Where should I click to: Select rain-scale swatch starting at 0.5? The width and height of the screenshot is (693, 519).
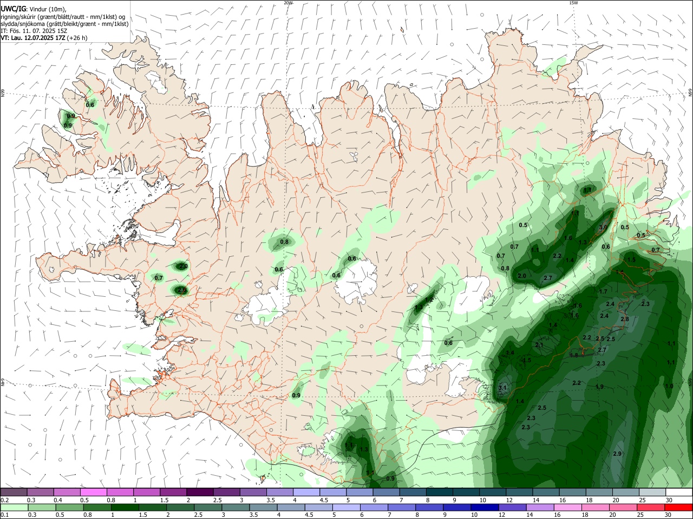[x=69, y=508]
